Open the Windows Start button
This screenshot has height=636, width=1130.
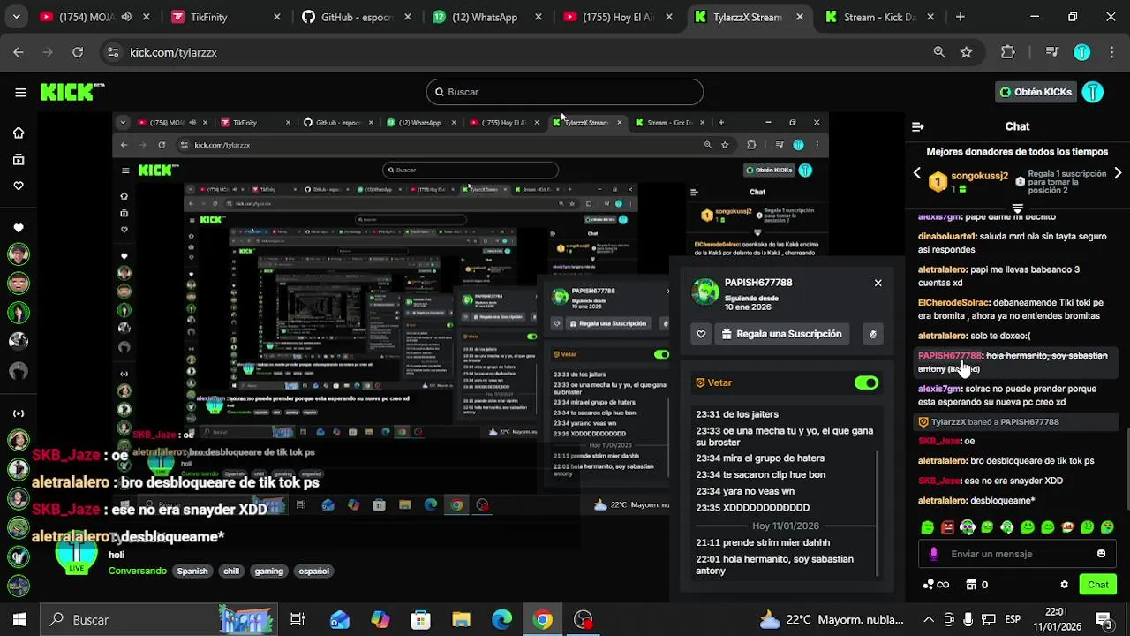pos(19,619)
